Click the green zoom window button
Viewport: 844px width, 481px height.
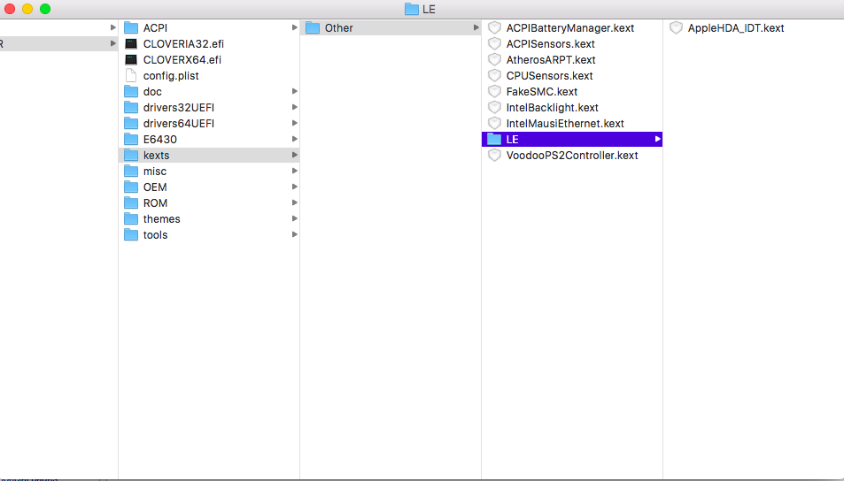(x=45, y=9)
